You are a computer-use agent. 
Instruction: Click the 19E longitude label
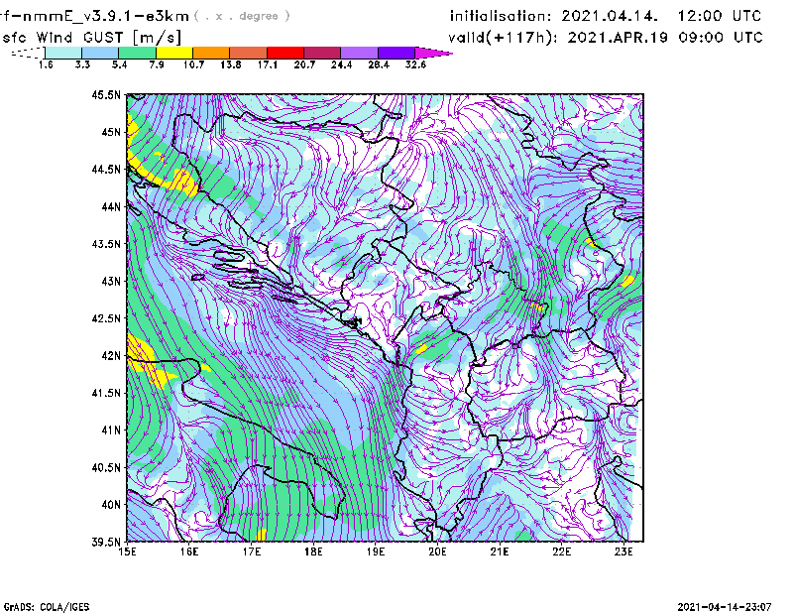[376, 552]
